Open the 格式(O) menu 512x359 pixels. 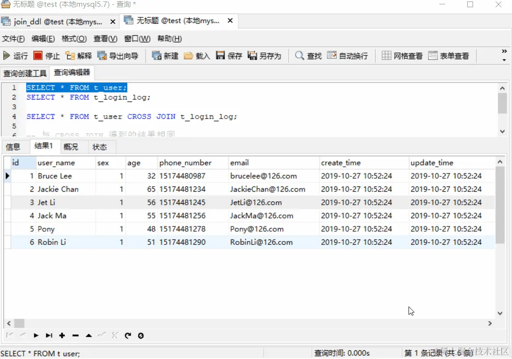click(x=74, y=39)
